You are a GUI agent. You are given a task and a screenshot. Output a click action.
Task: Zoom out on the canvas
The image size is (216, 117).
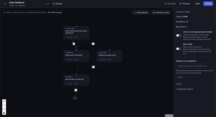click(4, 105)
